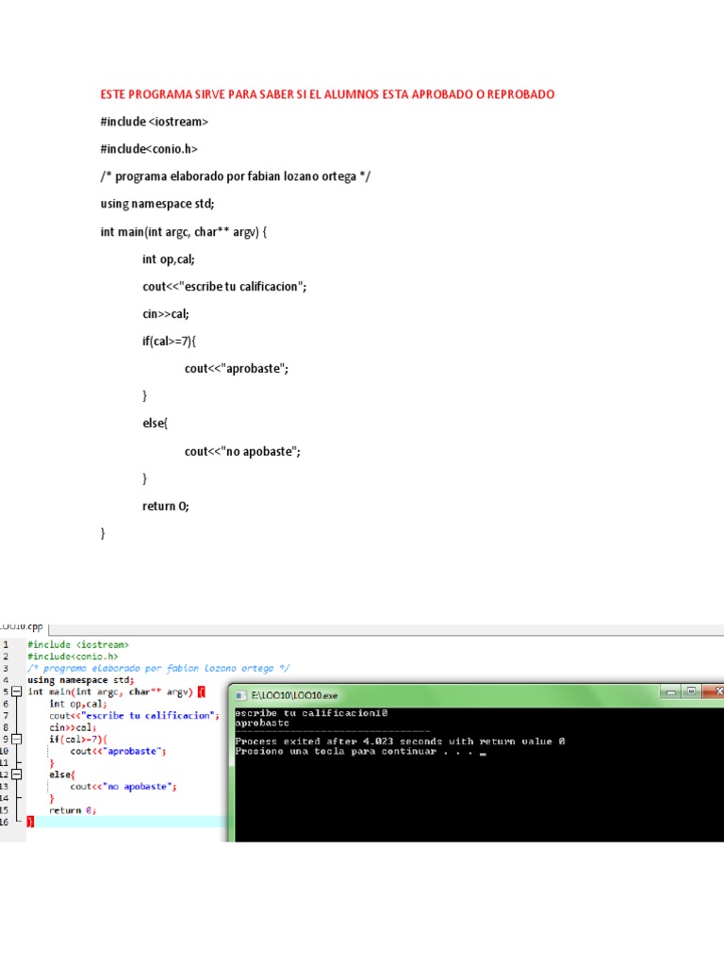
Task: Click "using namespace std;" in the code editor
Action: [x=81, y=679]
